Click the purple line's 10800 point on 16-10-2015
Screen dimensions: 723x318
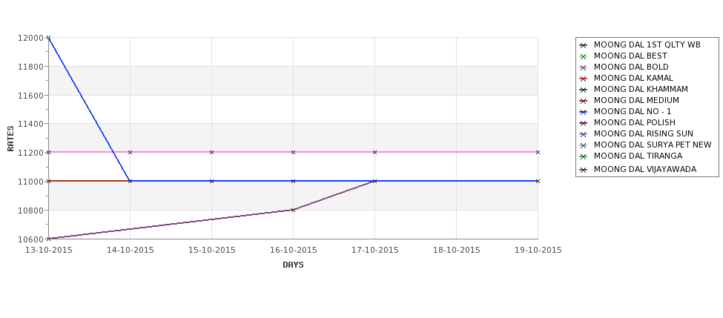tap(293, 210)
